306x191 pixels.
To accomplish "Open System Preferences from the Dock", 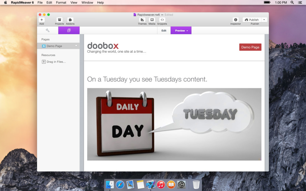I will click(x=181, y=184).
